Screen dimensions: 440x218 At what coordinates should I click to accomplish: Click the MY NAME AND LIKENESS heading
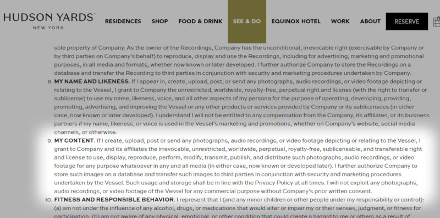[91, 81]
